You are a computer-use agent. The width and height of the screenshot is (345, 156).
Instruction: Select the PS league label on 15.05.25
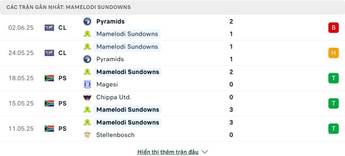(63, 103)
